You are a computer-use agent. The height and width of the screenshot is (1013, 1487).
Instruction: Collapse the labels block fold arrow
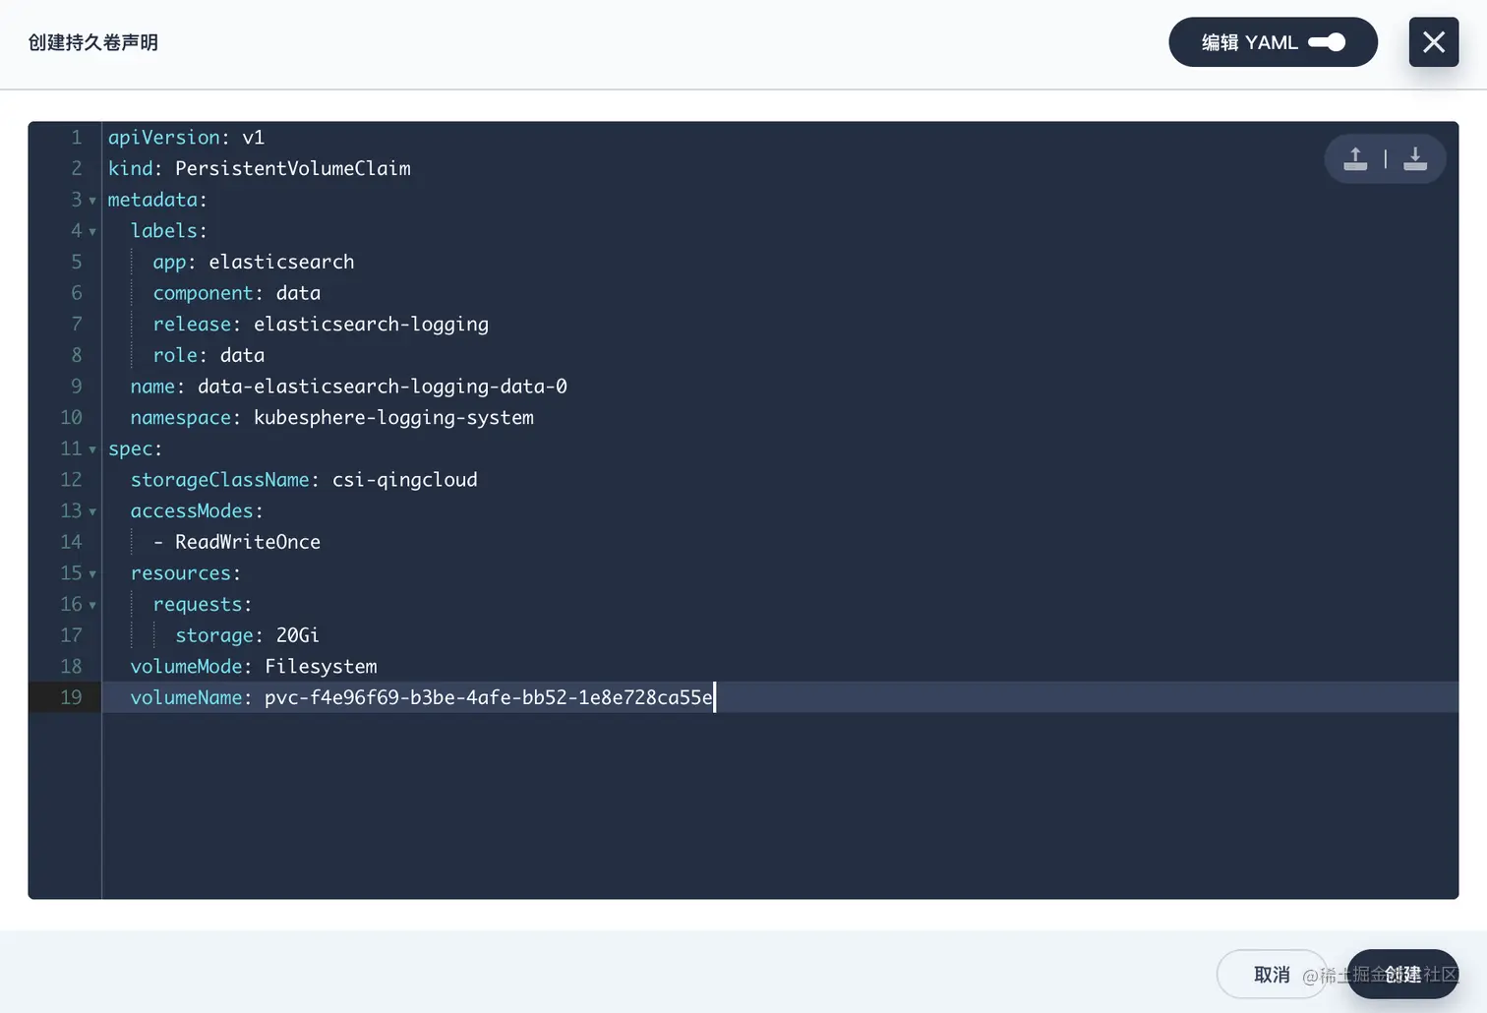click(x=92, y=232)
